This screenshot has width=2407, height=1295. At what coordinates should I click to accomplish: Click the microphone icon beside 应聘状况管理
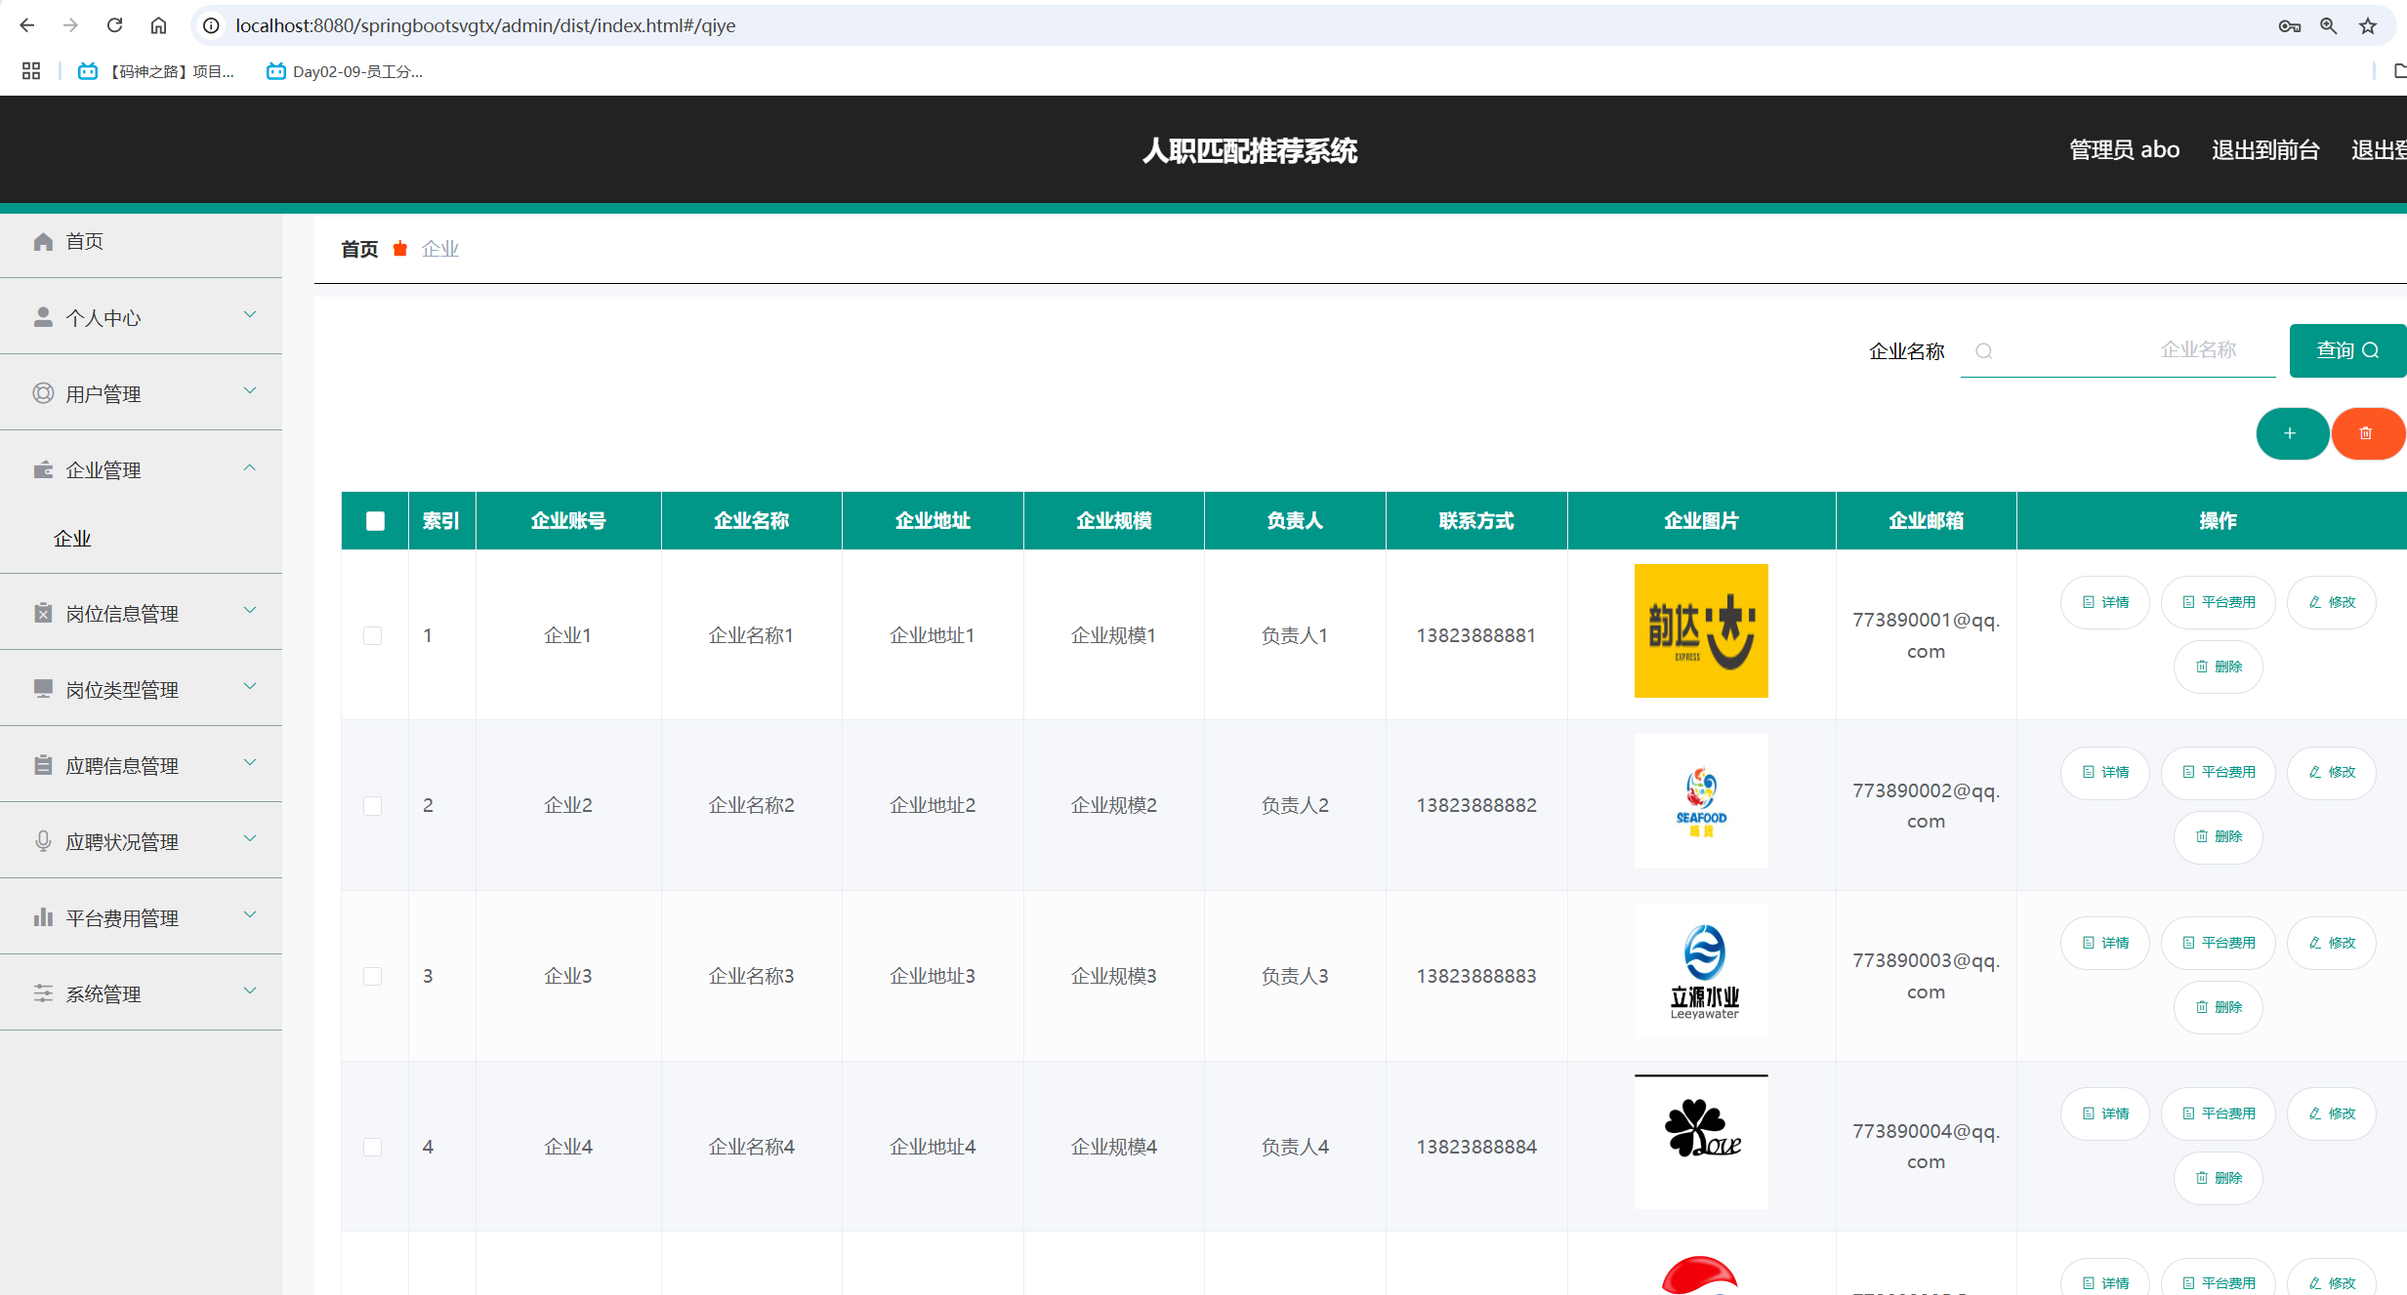tap(43, 841)
